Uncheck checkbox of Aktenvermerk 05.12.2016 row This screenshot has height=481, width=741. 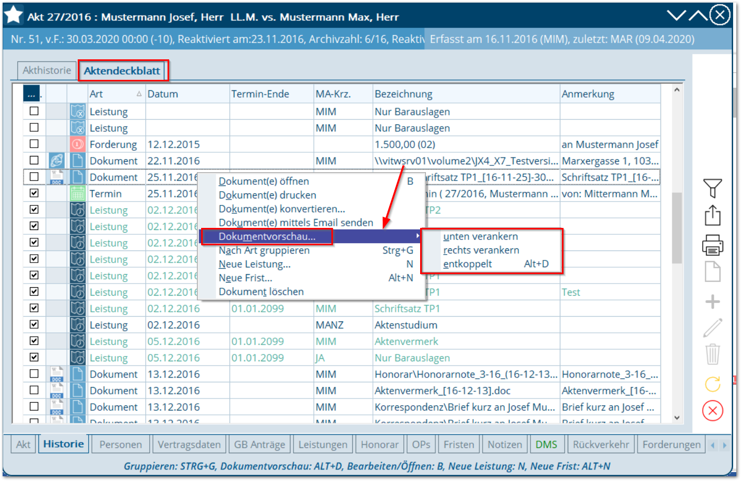pos(34,341)
